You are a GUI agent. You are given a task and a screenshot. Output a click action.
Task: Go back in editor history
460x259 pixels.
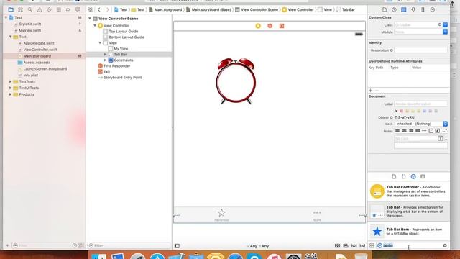[x=99, y=9]
